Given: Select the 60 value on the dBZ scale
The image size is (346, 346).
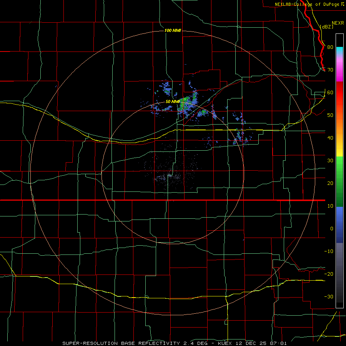Looking at the screenshot, I should pyautogui.click(x=330, y=93).
